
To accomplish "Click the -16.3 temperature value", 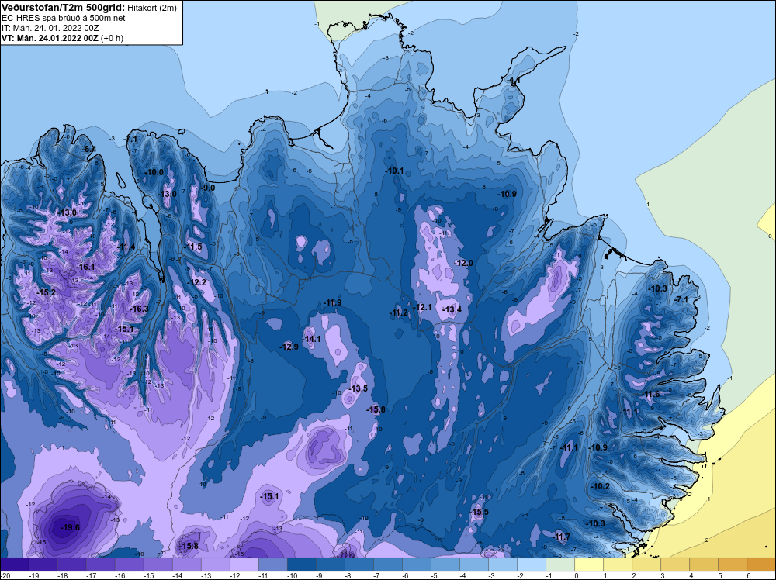I will pyautogui.click(x=139, y=309).
